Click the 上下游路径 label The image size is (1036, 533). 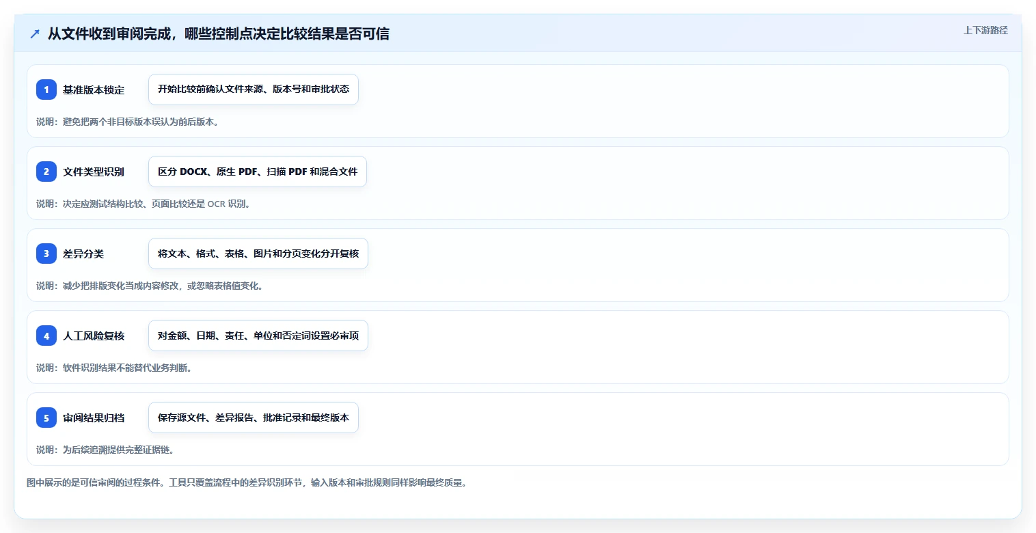[985, 30]
